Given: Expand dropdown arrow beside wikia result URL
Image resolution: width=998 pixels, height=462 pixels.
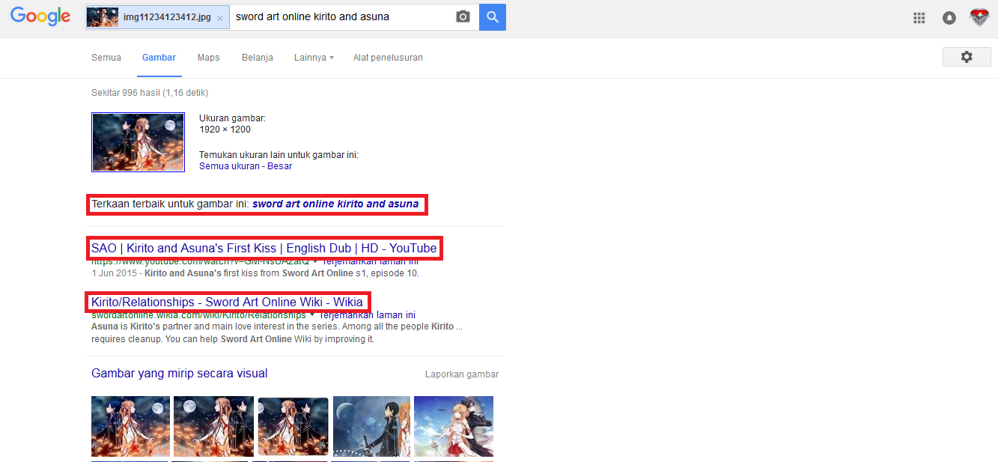Looking at the screenshot, I should tap(312, 315).
